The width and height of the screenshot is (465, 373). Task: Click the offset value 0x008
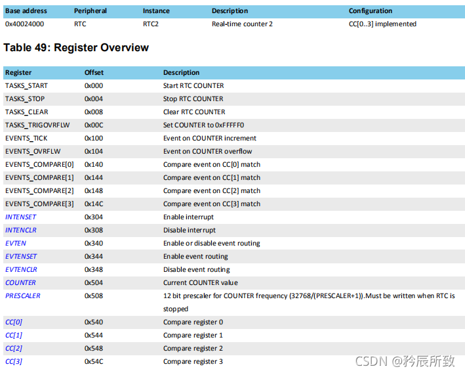coord(94,112)
